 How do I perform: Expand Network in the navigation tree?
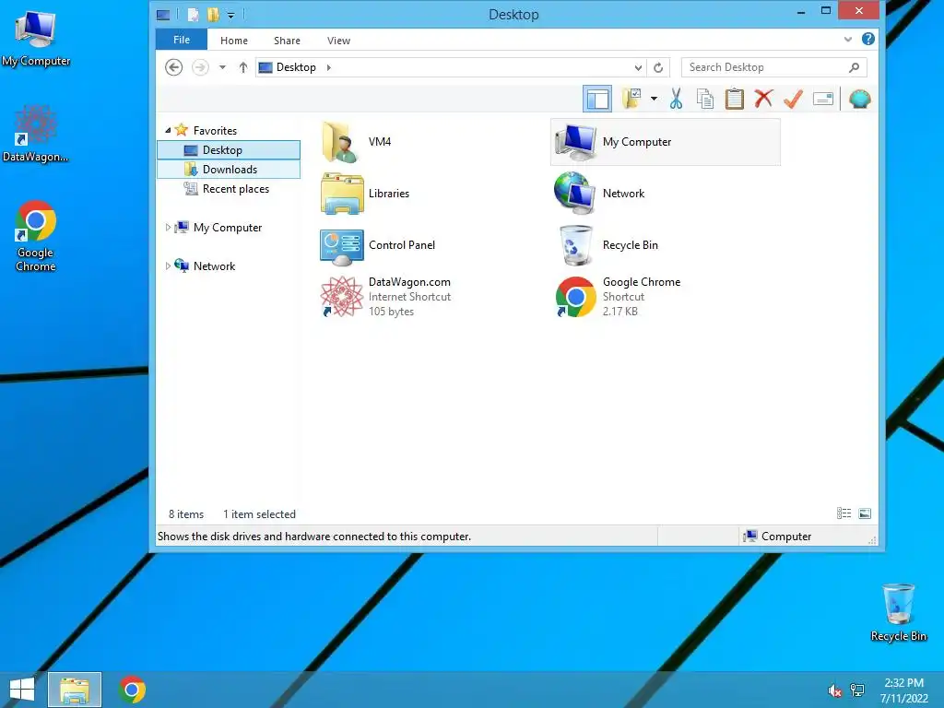coord(168,265)
